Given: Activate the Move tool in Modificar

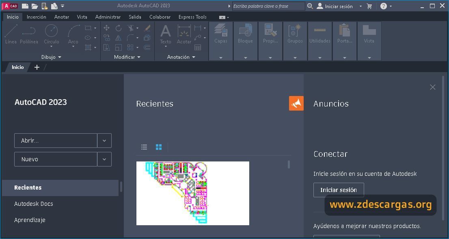Looking at the screenshot, I should coord(106,28).
